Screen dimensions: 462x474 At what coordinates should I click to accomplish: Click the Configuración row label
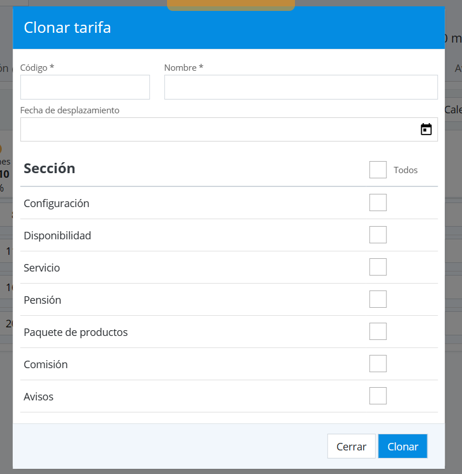pyautogui.click(x=56, y=204)
